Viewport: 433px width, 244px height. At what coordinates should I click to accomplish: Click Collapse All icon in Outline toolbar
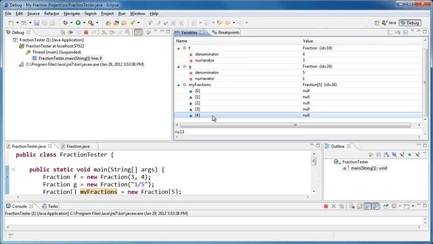click(379, 155)
